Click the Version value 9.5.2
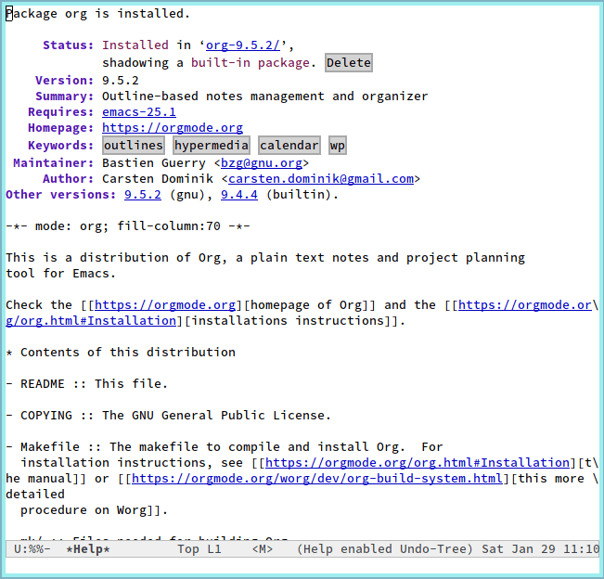Screen dimensions: 604x579 tap(121, 80)
